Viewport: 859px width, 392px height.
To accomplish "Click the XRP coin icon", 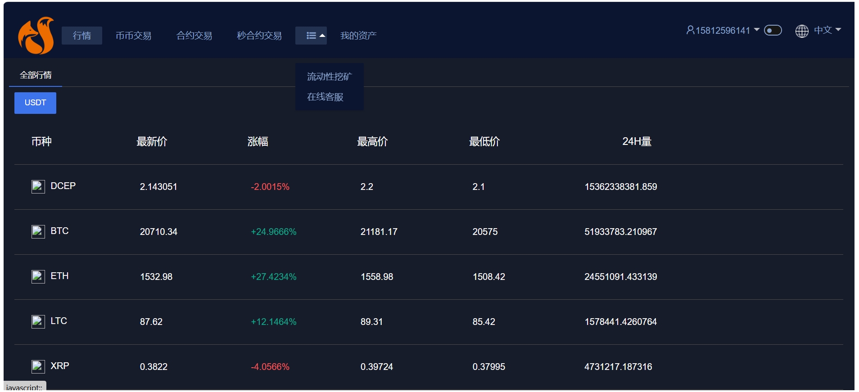I will point(38,366).
